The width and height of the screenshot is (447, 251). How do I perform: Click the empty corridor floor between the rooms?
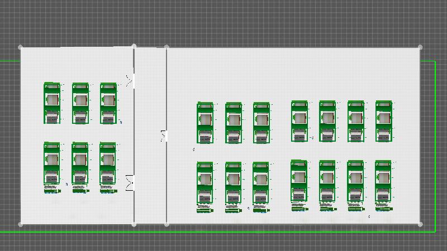pos(150,112)
